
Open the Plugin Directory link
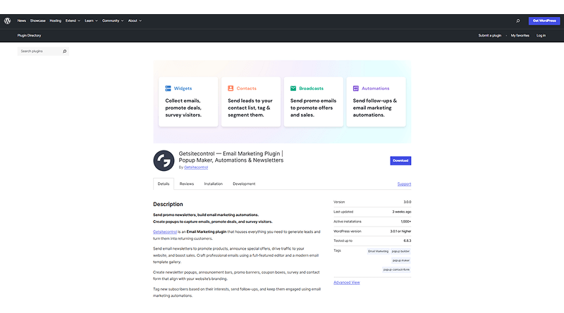(29, 36)
